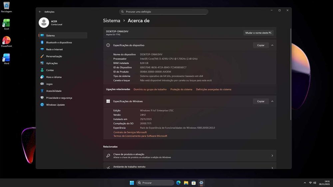333x187 pixels.
Task: Open Contrato de Serviços Microsoft link
Action: 130,132
